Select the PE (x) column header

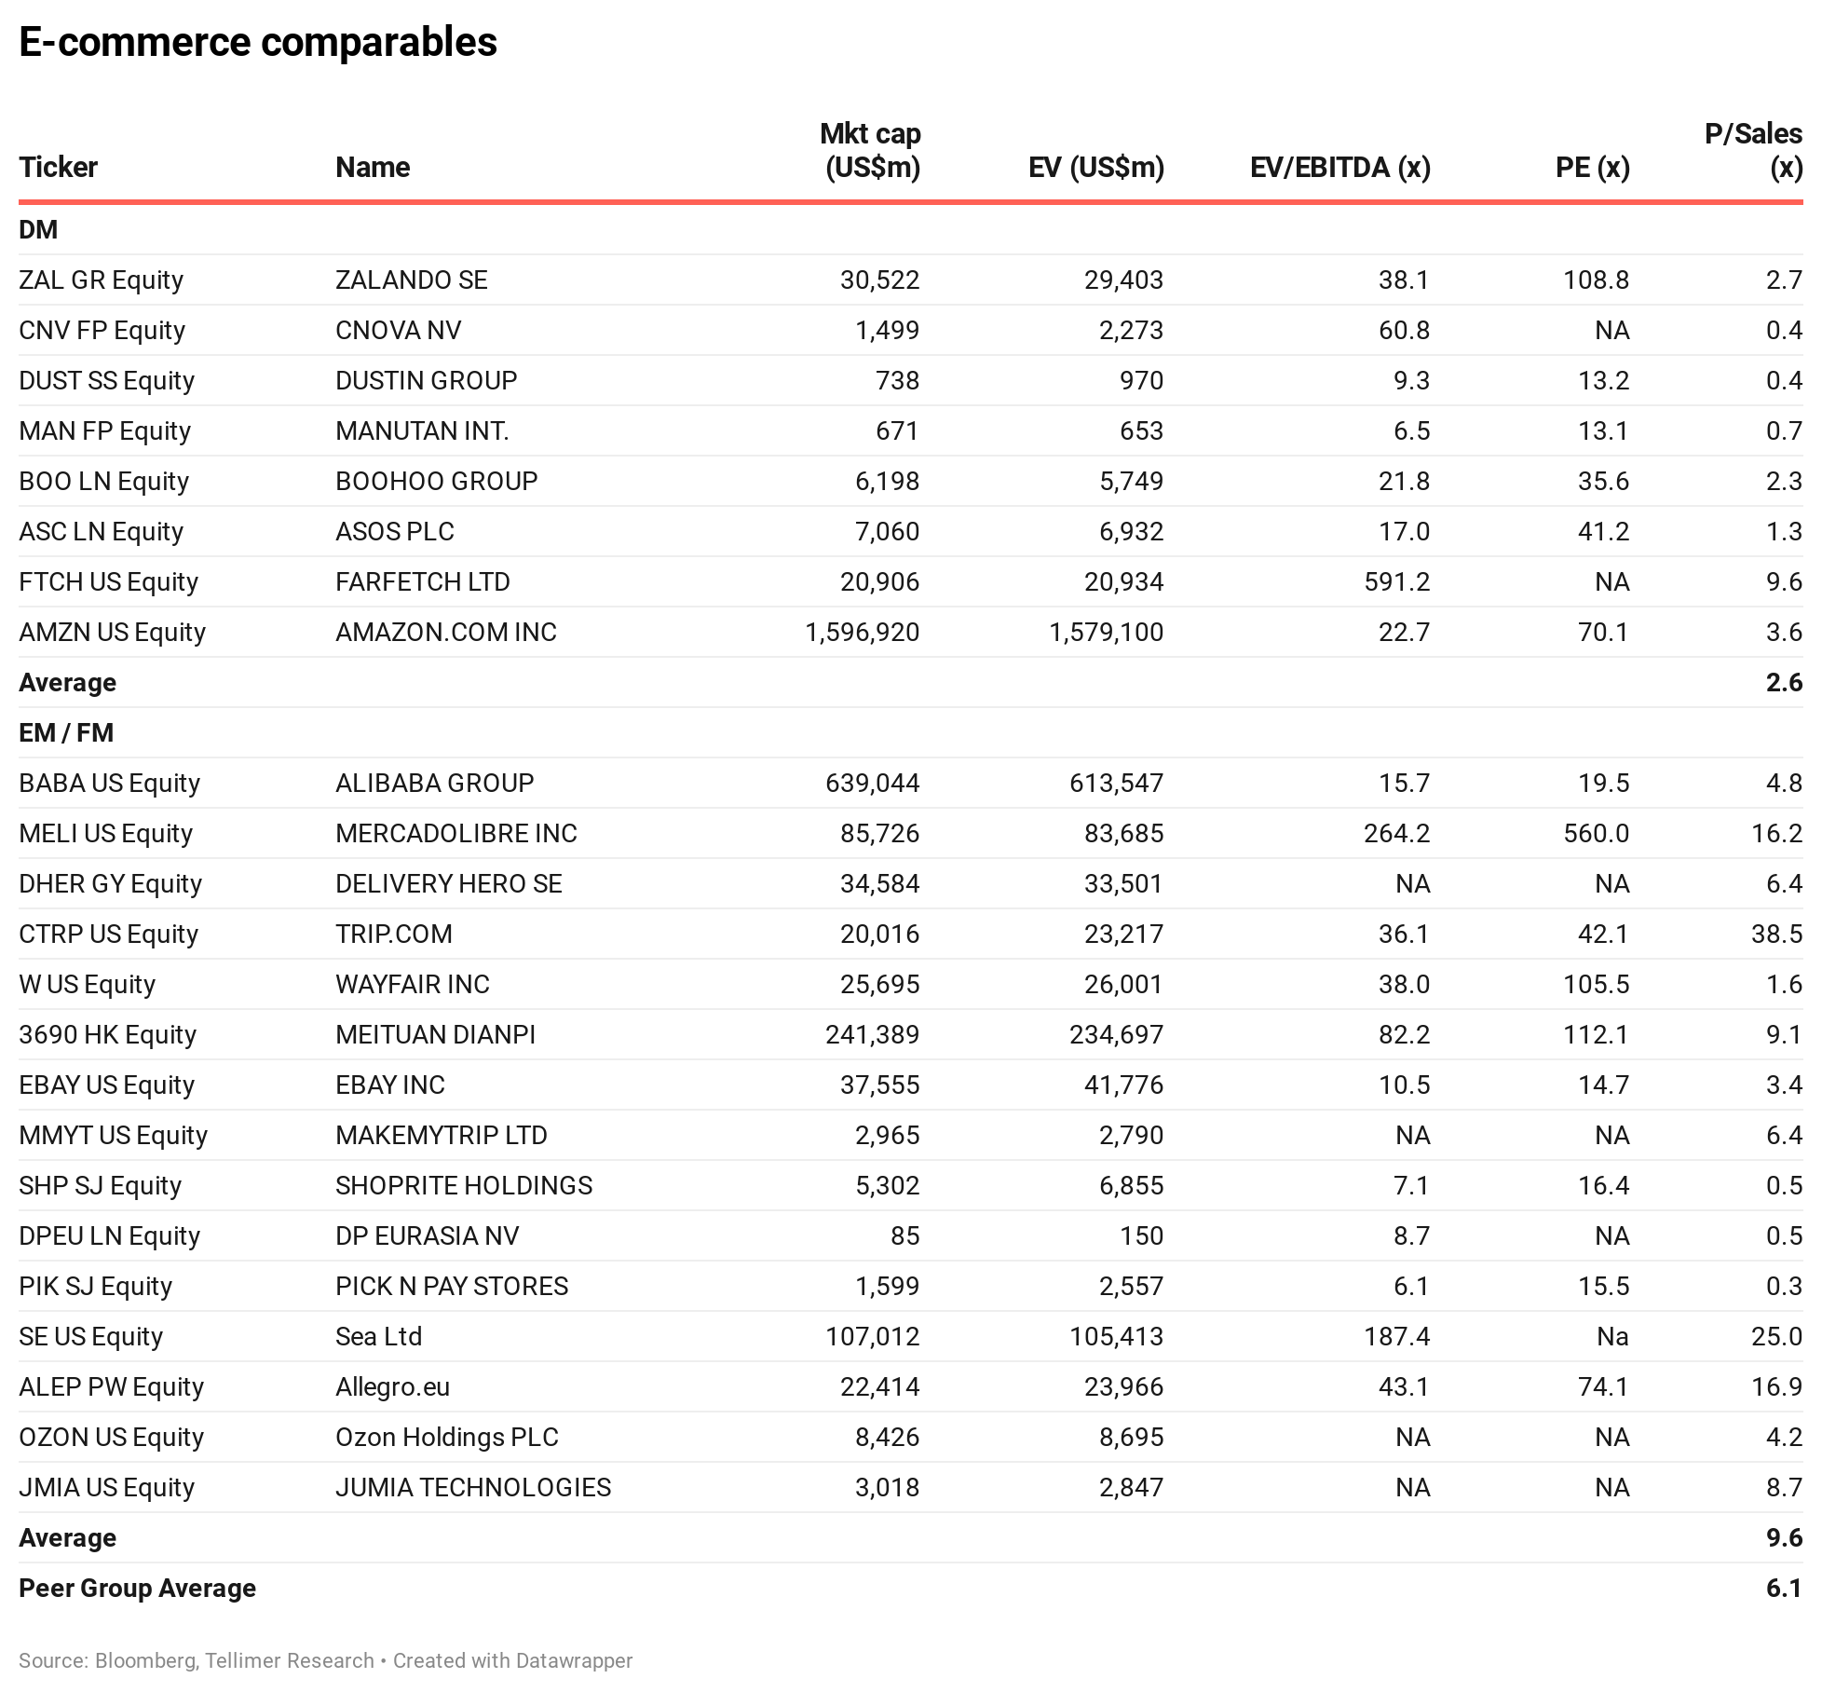(x=1593, y=168)
